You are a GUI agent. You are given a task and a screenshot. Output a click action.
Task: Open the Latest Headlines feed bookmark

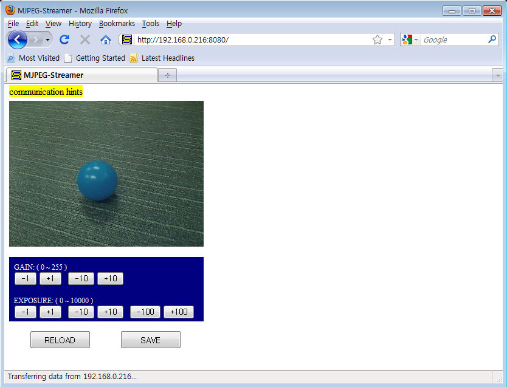pyautogui.click(x=162, y=58)
